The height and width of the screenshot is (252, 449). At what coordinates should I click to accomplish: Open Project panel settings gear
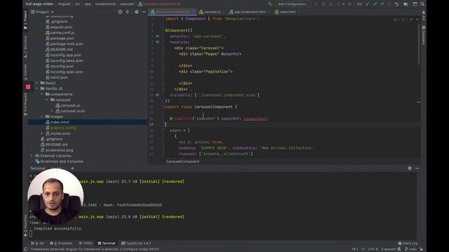[137, 12]
